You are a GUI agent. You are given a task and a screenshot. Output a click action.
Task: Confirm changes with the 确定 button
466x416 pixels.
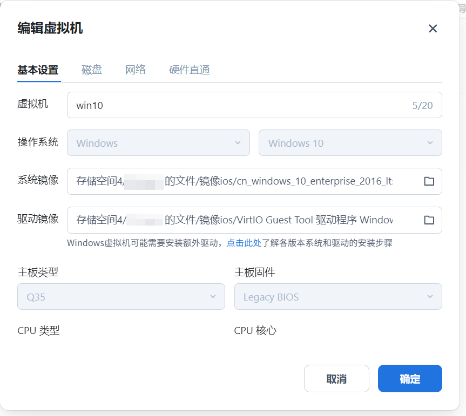pyautogui.click(x=410, y=378)
